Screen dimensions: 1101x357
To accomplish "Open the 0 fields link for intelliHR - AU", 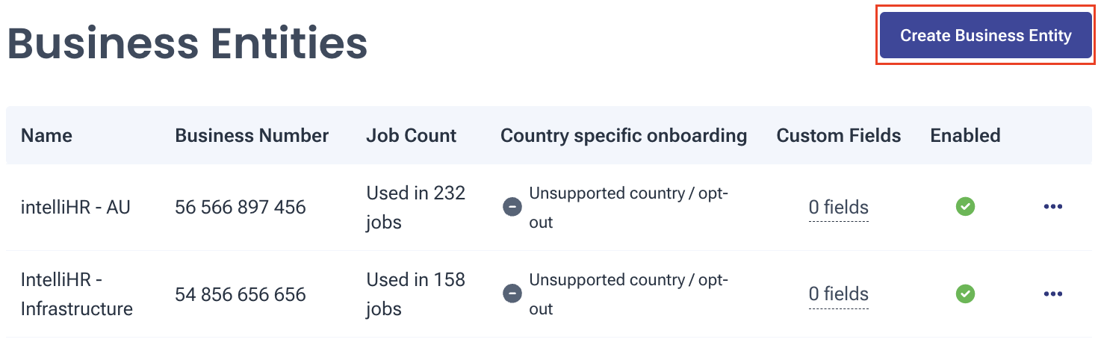I will 838,208.
